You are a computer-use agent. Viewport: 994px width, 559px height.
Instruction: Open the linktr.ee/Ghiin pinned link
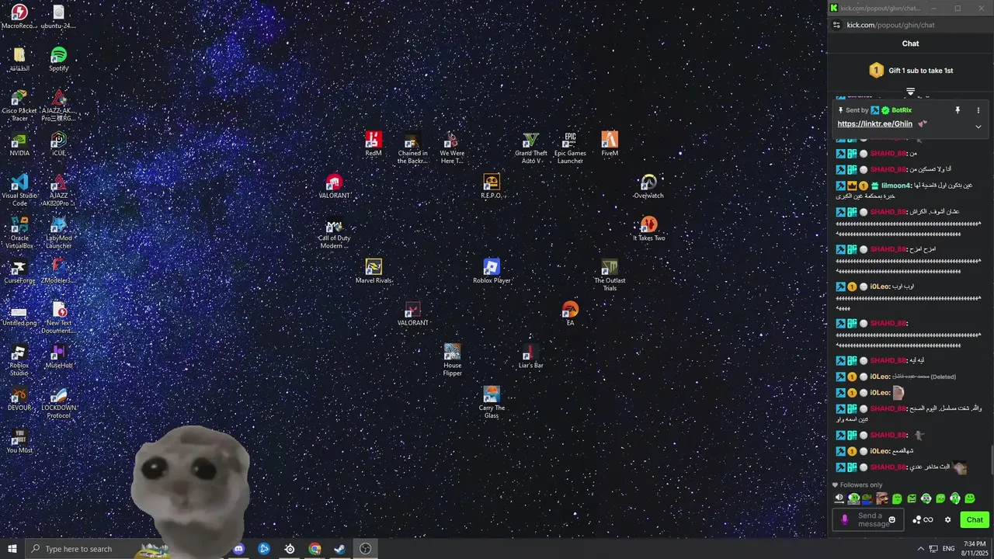point(875,124)
